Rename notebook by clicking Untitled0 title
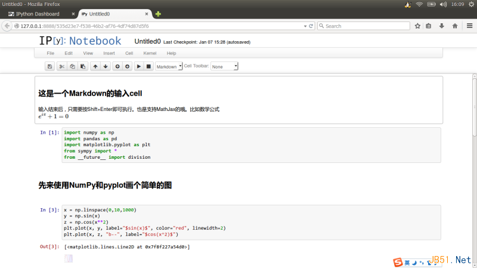Screen dimensions: 477x268 [x=147, y=41]
